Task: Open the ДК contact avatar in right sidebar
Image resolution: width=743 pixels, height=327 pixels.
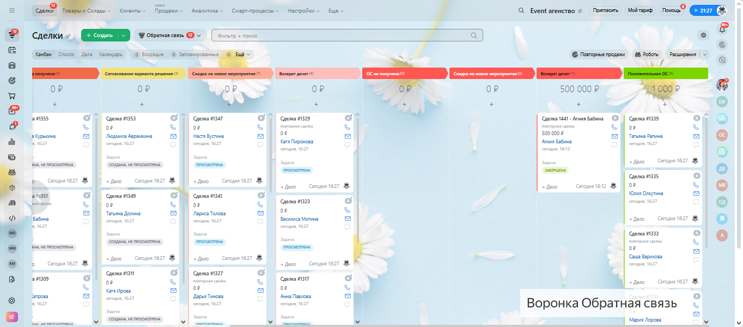Action: click(722, 168)
